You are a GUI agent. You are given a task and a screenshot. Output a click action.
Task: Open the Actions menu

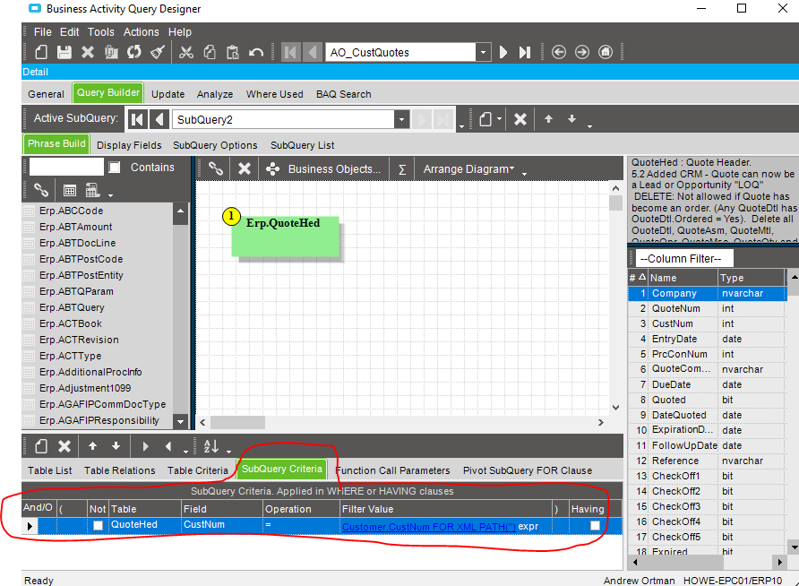tap(142, 31)
